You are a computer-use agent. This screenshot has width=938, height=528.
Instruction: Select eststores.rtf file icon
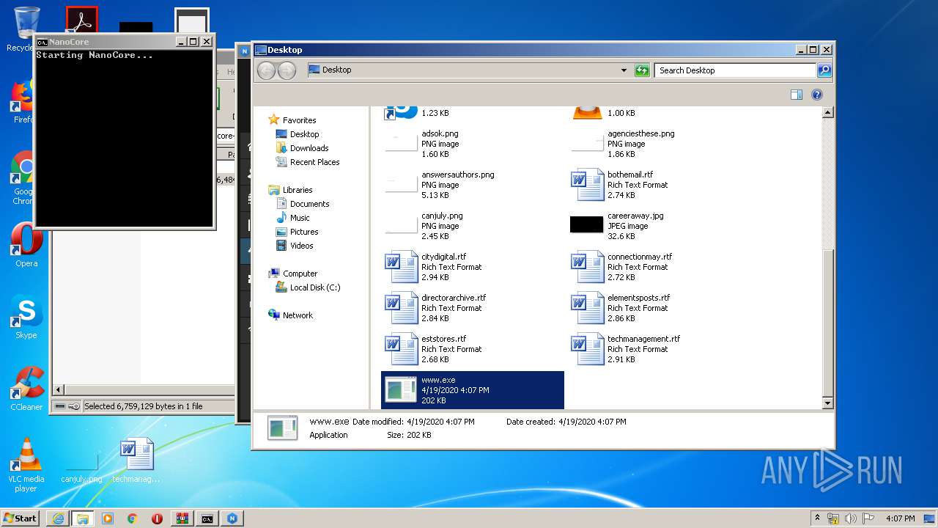(x=401, y=349)
